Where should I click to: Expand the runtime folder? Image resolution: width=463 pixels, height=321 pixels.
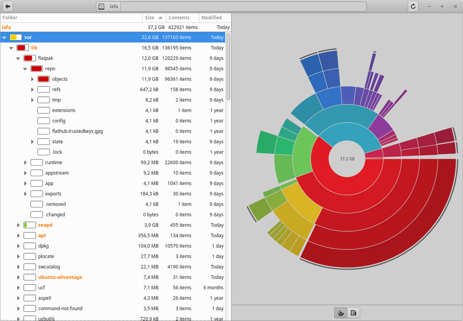pos(25,163)
